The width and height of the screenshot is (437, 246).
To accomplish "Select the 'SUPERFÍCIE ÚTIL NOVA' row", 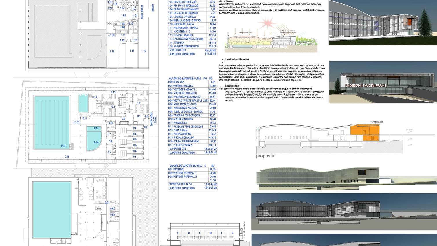I will pyautogui.click(x=192, y=184).
